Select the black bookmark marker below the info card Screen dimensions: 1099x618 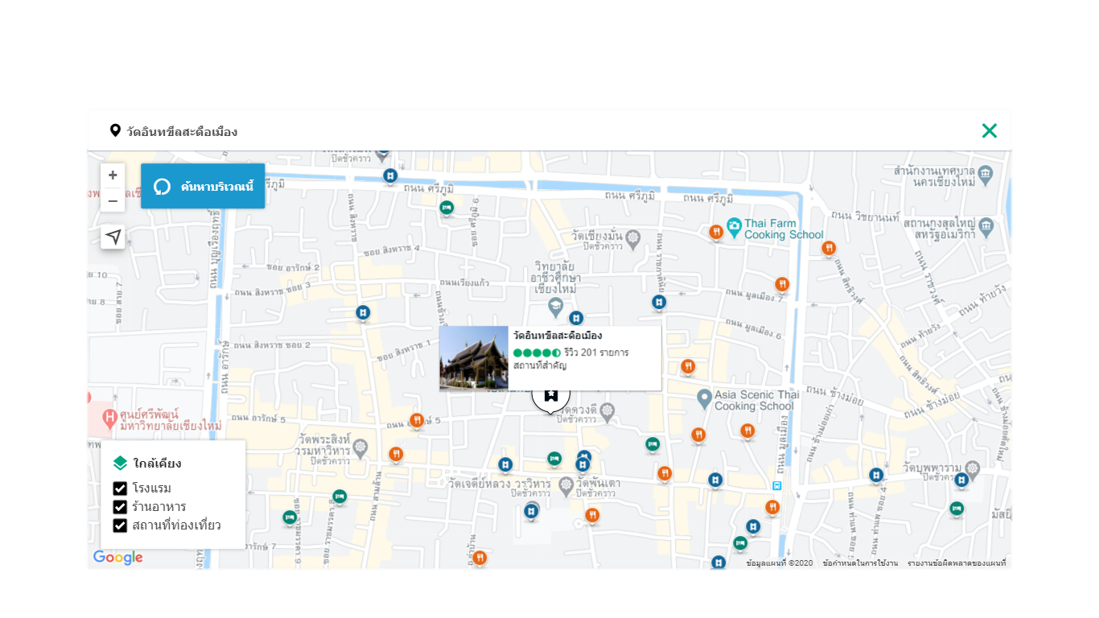point(551,395)
